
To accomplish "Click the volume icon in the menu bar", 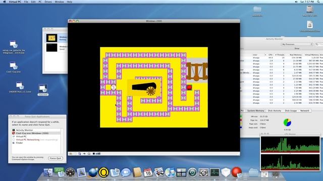I will click(296, 2).
